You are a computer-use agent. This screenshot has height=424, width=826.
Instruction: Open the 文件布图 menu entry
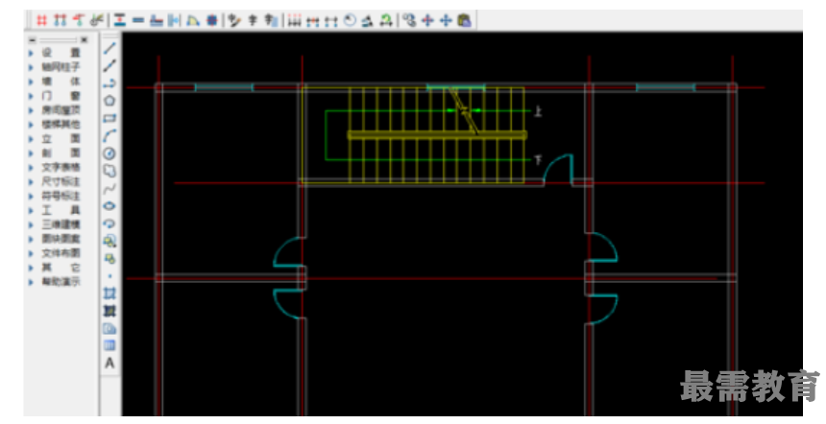[x=61, y=253]
